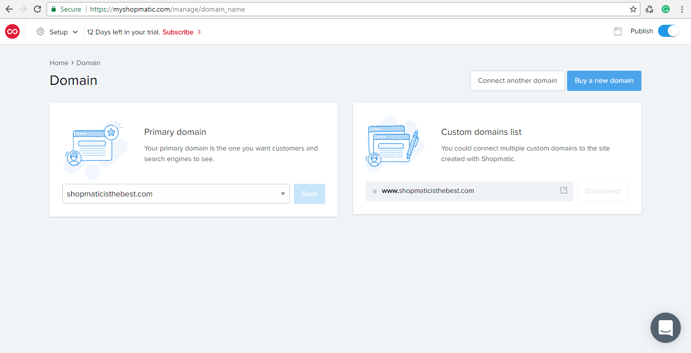
Task: Reload the page with the refresh icon
Action: click(x=37, y=9)
